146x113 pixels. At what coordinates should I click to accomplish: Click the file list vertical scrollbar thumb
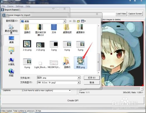click(98, 62)
